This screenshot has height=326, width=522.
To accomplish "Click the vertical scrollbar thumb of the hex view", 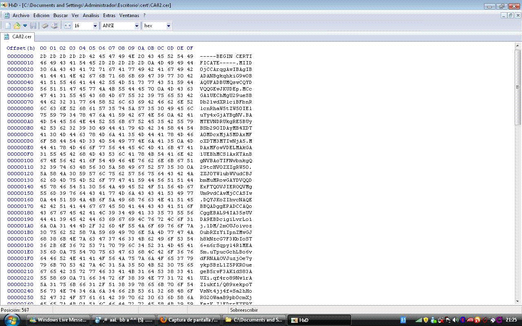I will (518, 87).
